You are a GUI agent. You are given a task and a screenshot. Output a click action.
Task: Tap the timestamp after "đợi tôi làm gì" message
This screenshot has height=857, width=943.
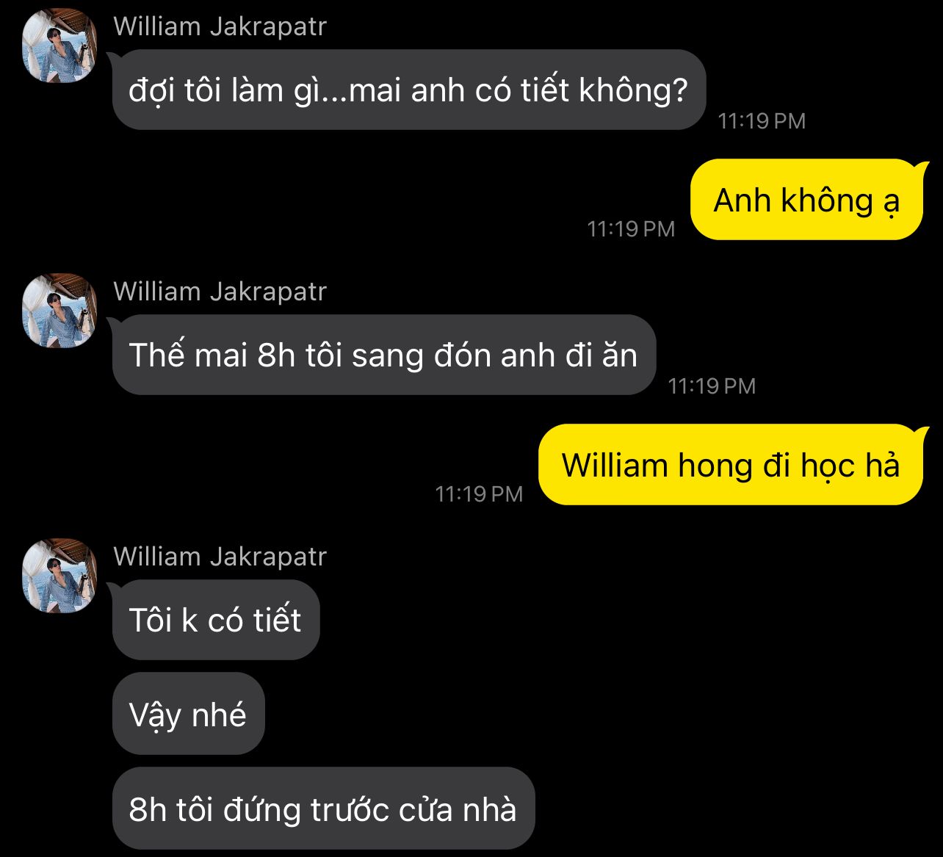(762, 121)
